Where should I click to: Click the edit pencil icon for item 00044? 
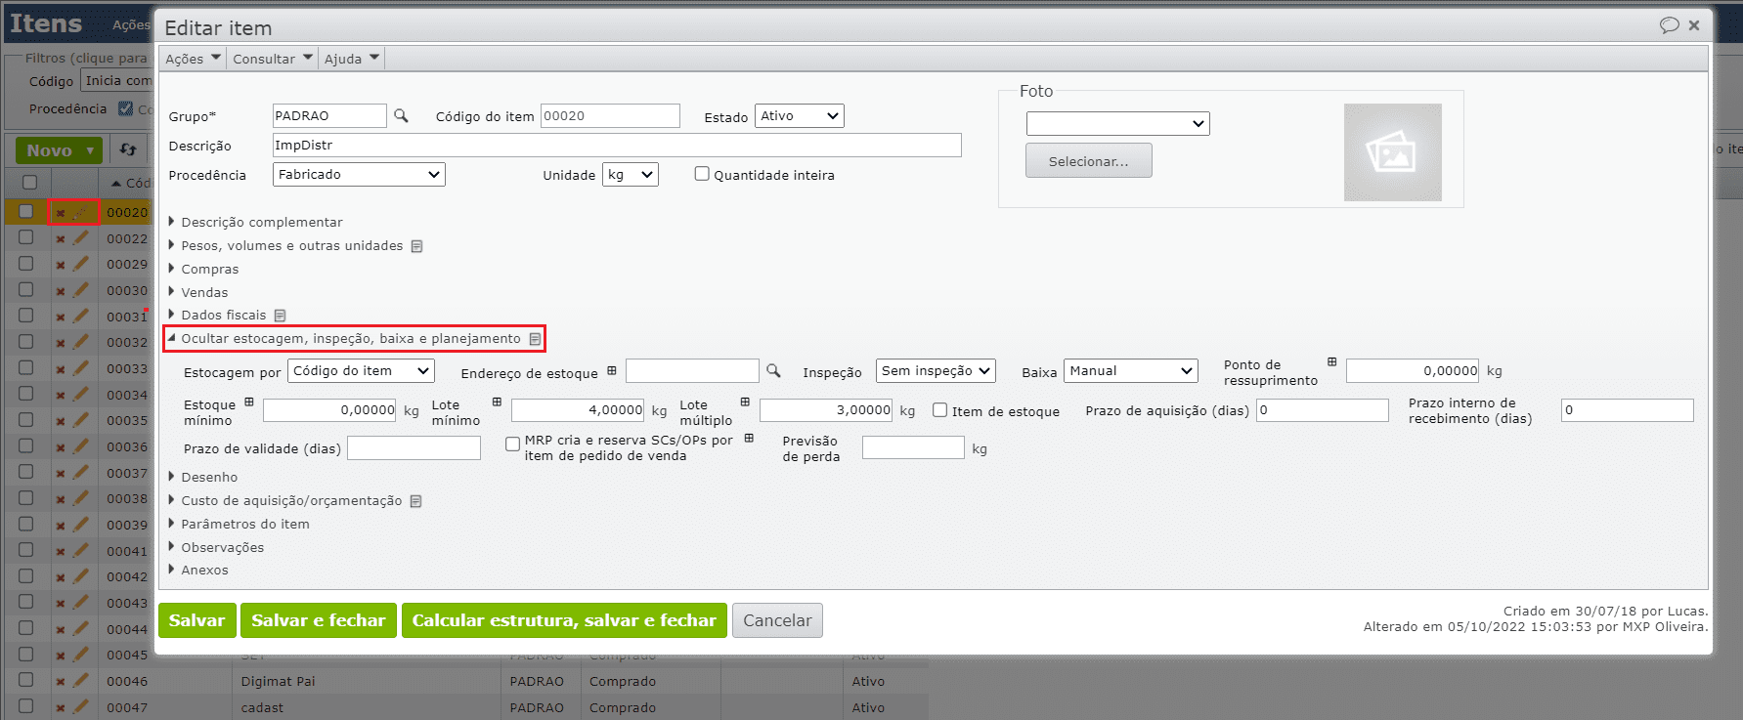pyautogui.click(x=81, y=628)
